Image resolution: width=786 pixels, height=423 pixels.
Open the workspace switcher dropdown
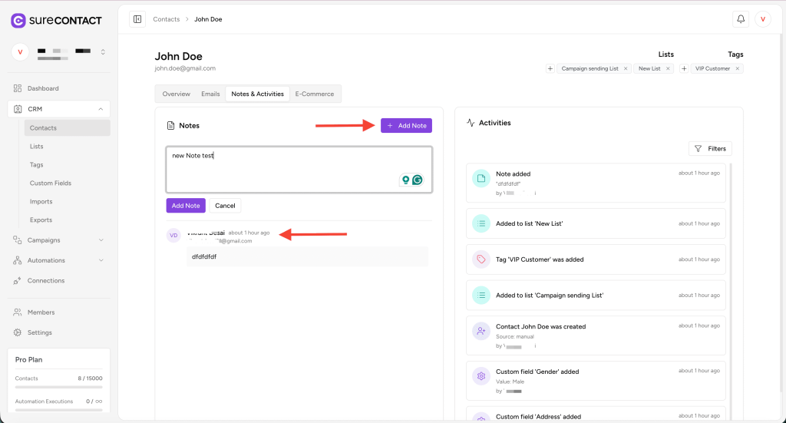[103, 52]
